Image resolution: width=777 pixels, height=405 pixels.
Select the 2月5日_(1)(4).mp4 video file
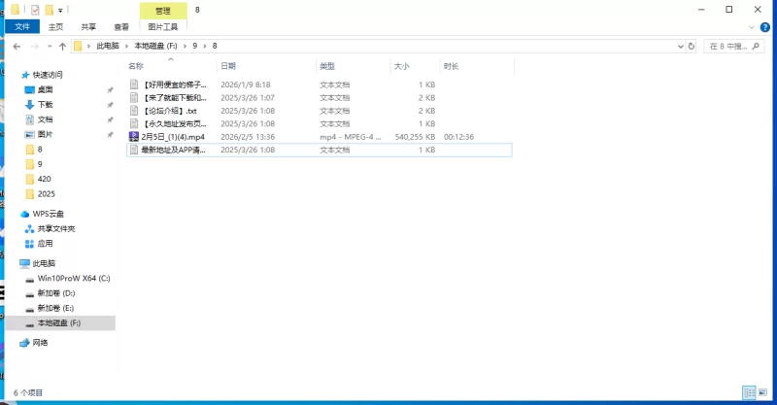[x=172, y=137]
